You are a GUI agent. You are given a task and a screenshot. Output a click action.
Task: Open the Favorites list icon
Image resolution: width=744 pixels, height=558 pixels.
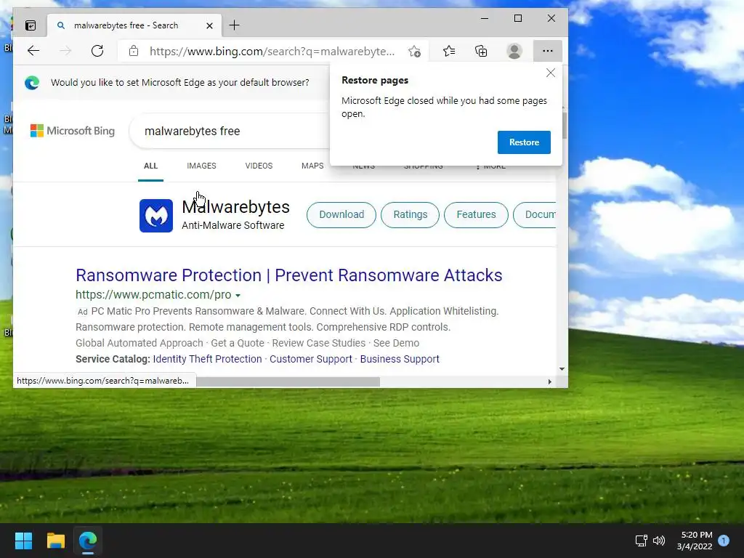pyautogui.click(x=449, y=51)
